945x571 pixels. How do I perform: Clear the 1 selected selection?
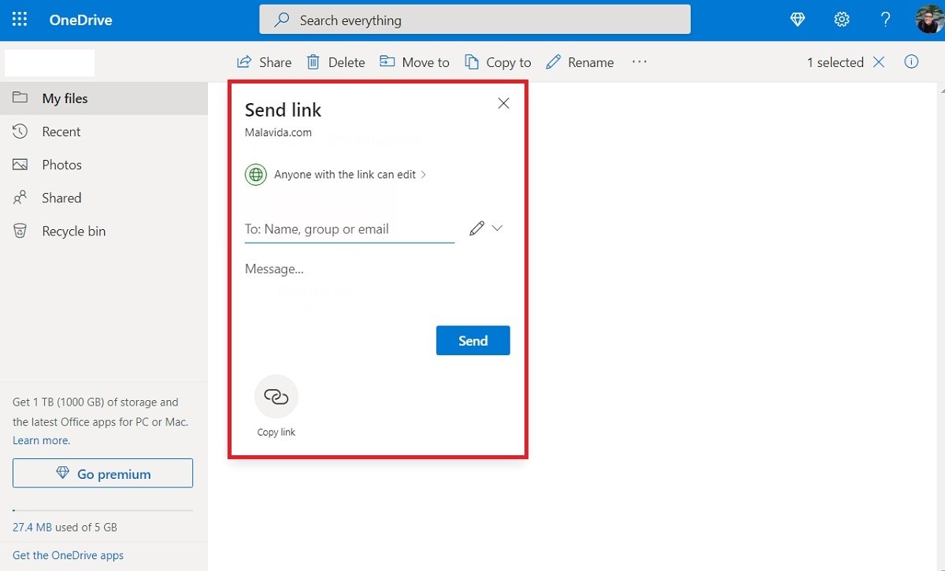point(879,62)
